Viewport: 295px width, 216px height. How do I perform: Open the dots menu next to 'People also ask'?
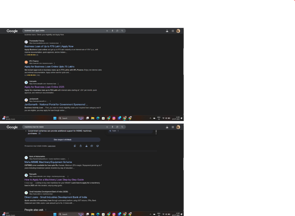(x=46, y=210)
